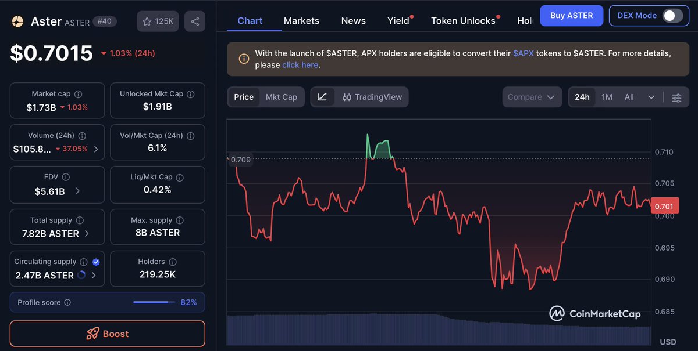Expand Circulating supply details arrow
The width and height of the screenshot is (698, 351).
click(94, 276)
